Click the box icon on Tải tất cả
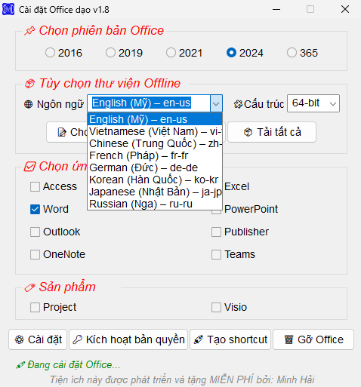This screenshot has width=361, height=387. (x=248, y=132)
